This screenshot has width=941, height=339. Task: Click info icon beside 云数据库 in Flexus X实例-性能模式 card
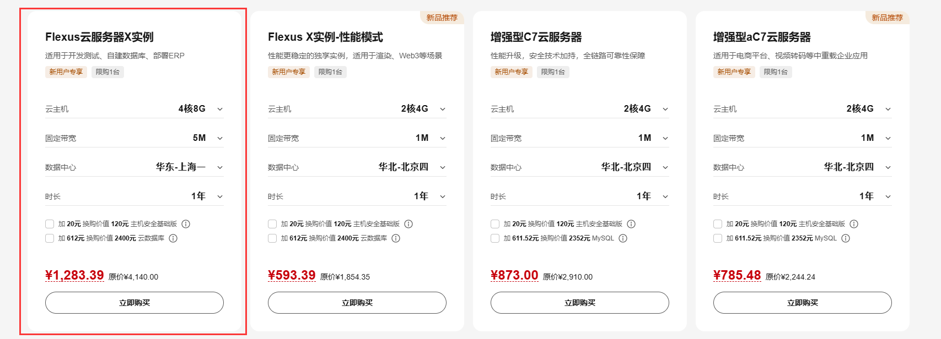point(396,238)
